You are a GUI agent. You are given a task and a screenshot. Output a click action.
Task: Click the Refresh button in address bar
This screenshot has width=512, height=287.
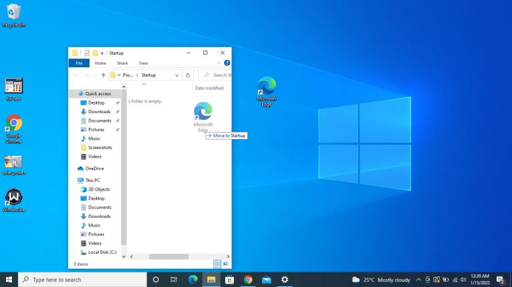point(188,75)
